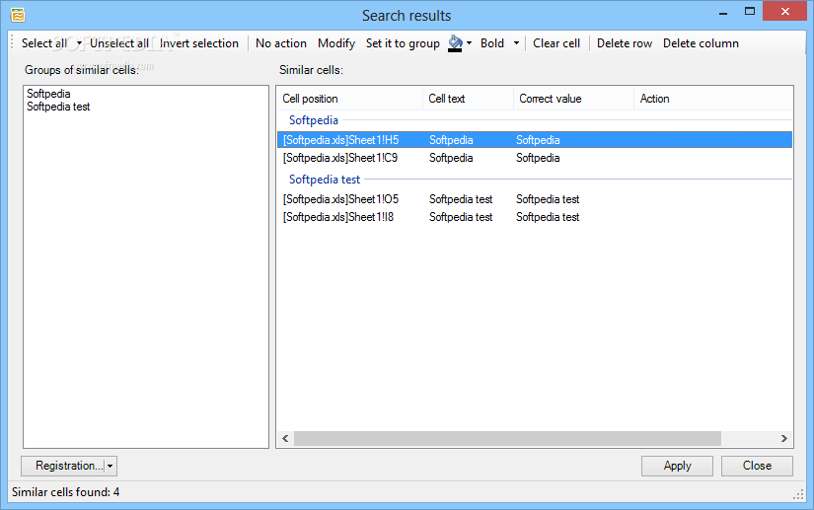Click Delete column action

pos(701,43)
